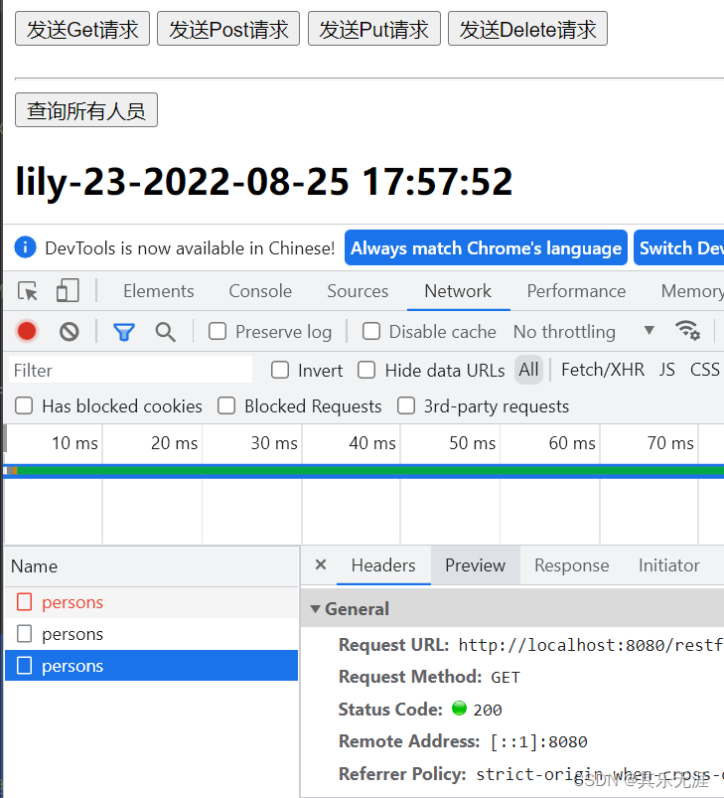Open the Response details tab
This screenshot has width=724, height=798.
click(x=571, y=565)
